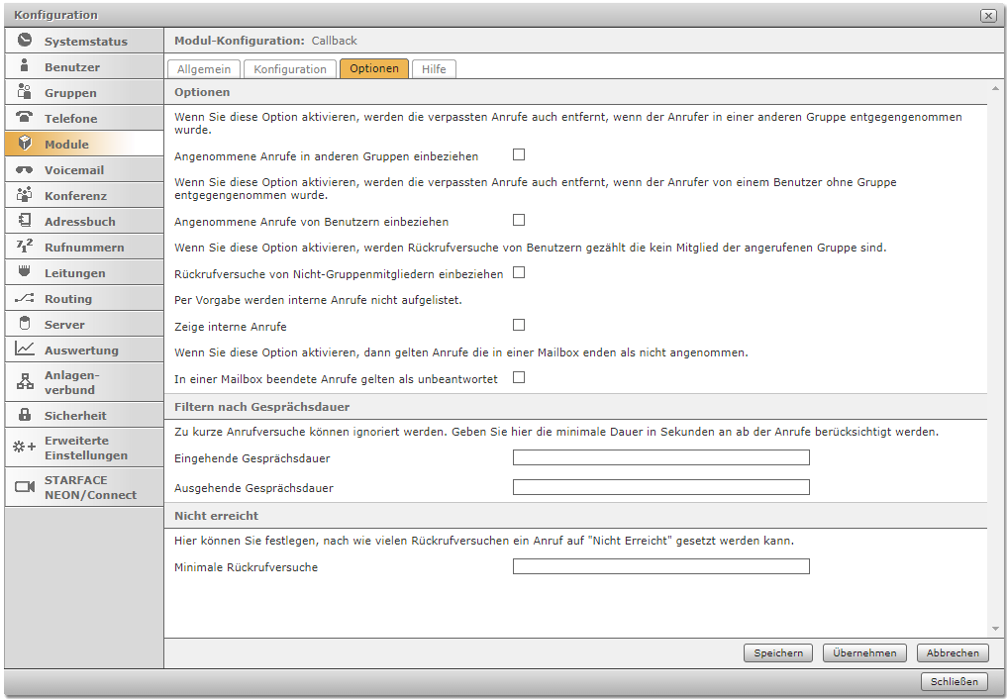Select the Sicherheit padlock icon
This screenshot has width=1007, height=700.
(25, 415)
